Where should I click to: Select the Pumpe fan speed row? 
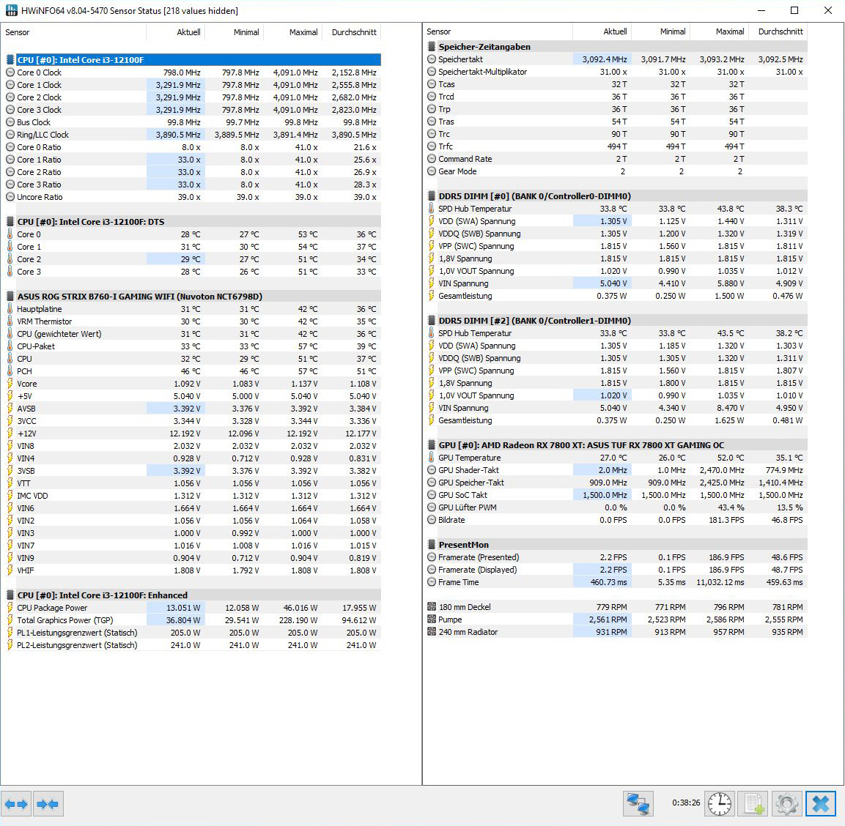coord(450,619)
